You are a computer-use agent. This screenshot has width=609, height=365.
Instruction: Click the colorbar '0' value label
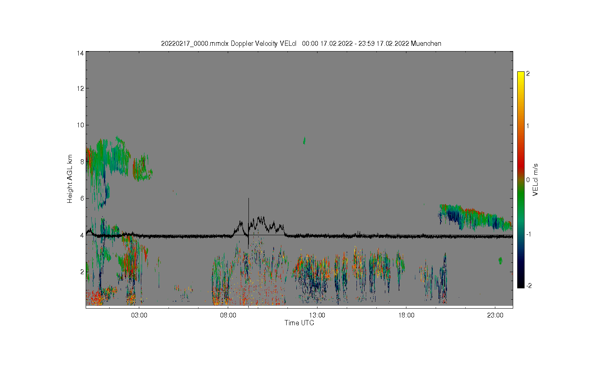528,180
